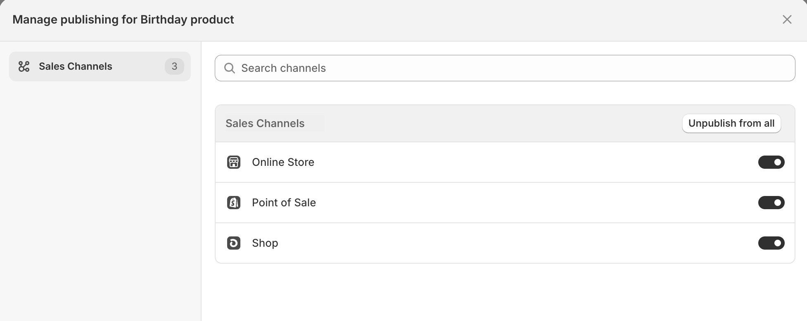Click the channel count badge showing 3
Image resolution: width=807 pixels, height=321 pixels.
[x=174, y=66]
